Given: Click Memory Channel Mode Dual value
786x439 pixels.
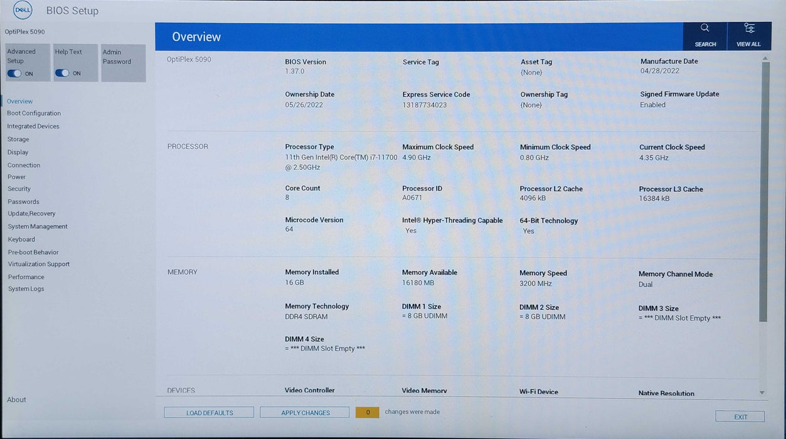Looking at the screenshot, I should (x=645, y=284).
